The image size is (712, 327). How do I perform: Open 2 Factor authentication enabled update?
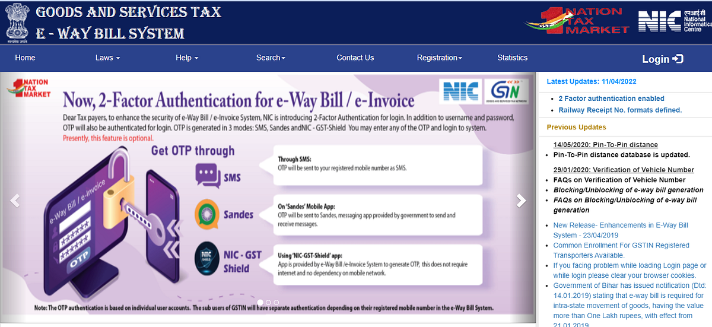point(611,99)
